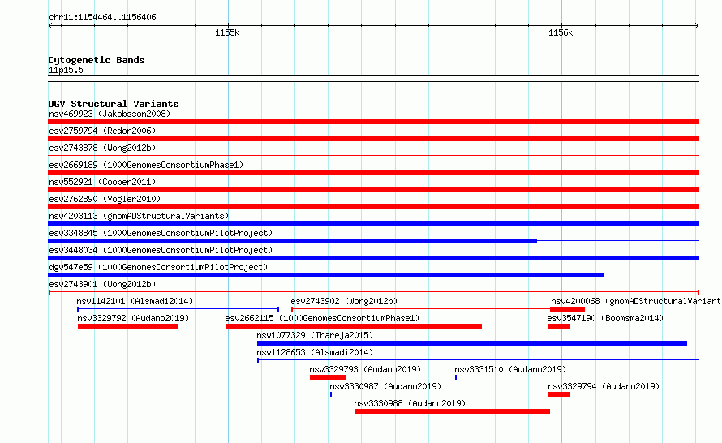Select the red bar under nsv3329794
This screenshot has width=722, height=443.
click(560, 394)
